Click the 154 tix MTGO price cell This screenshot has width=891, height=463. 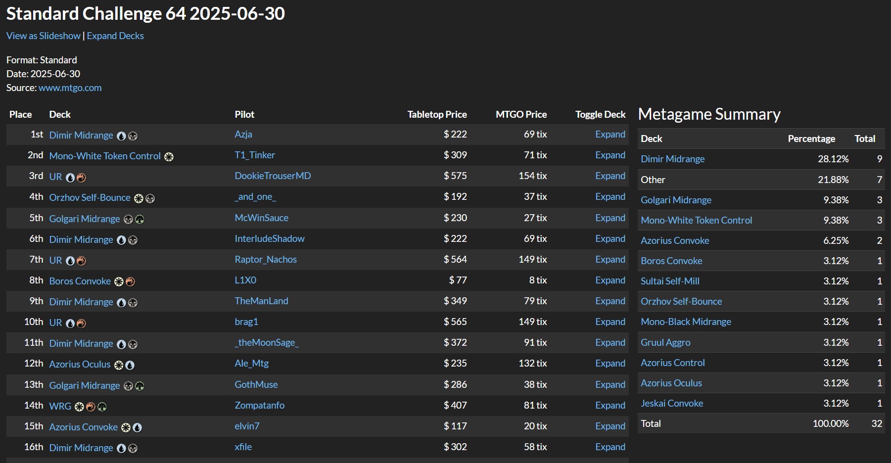pyautogui.click(x=532, y=176)
